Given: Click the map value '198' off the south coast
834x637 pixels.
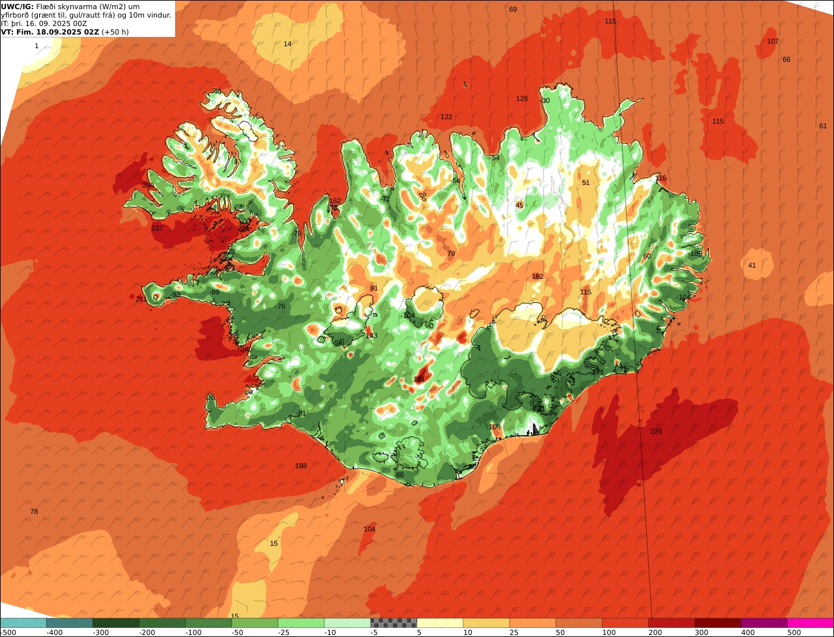Looking at the screenshot, I should 301,466.
